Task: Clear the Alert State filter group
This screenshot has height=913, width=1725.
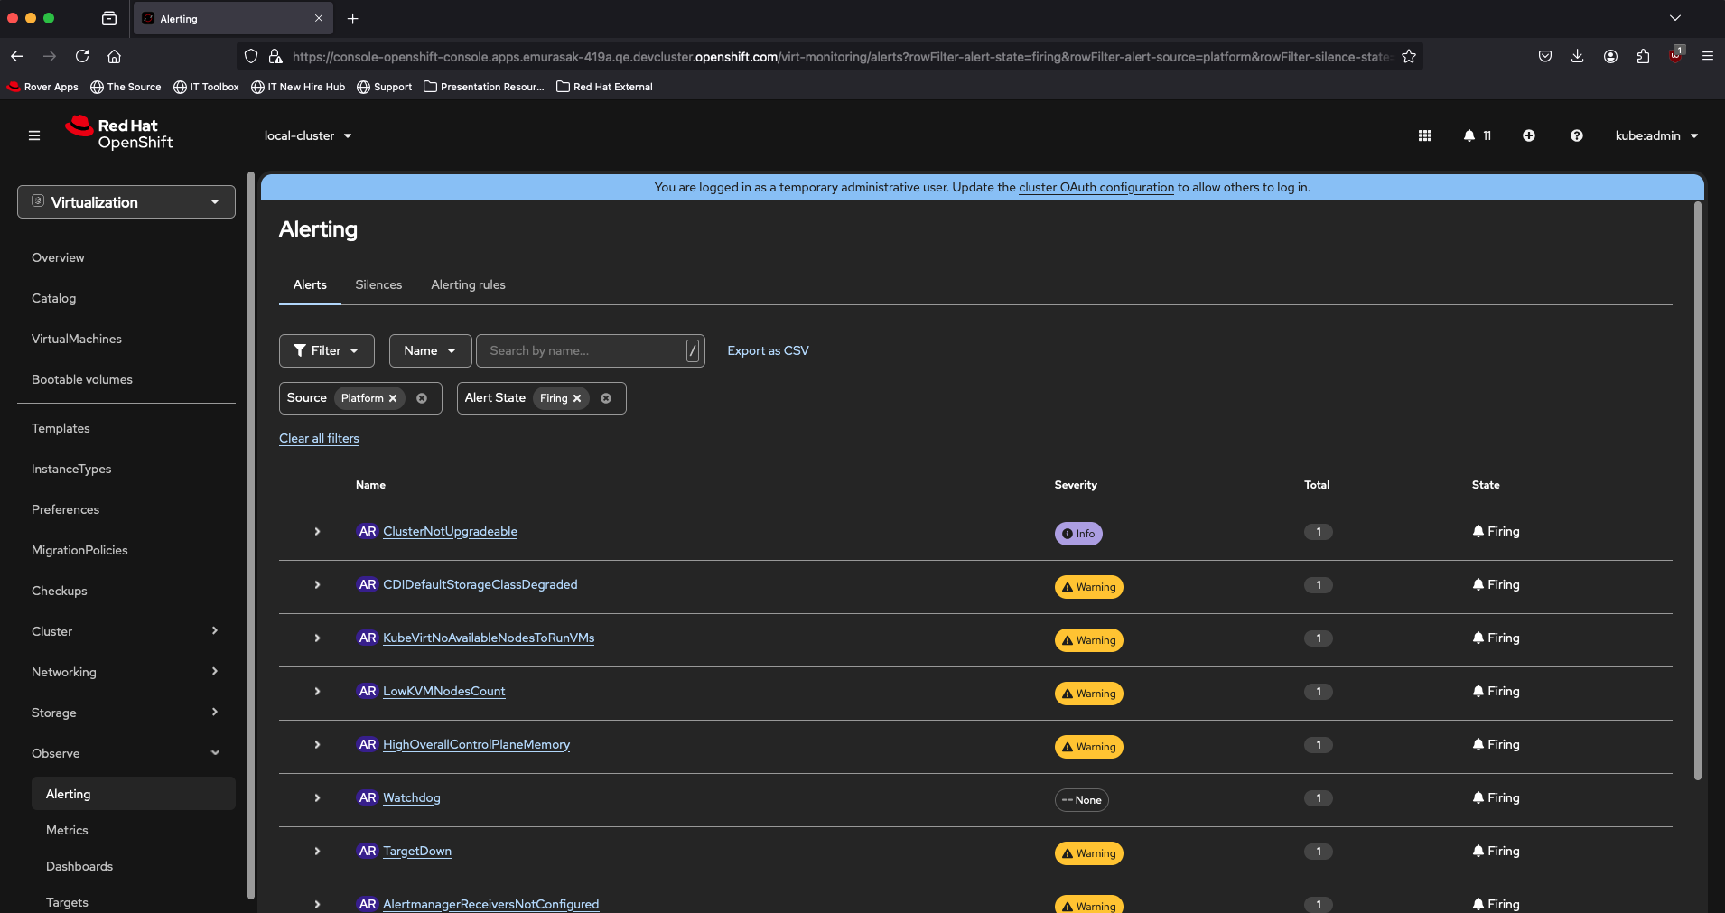Action: pos(606,398)
